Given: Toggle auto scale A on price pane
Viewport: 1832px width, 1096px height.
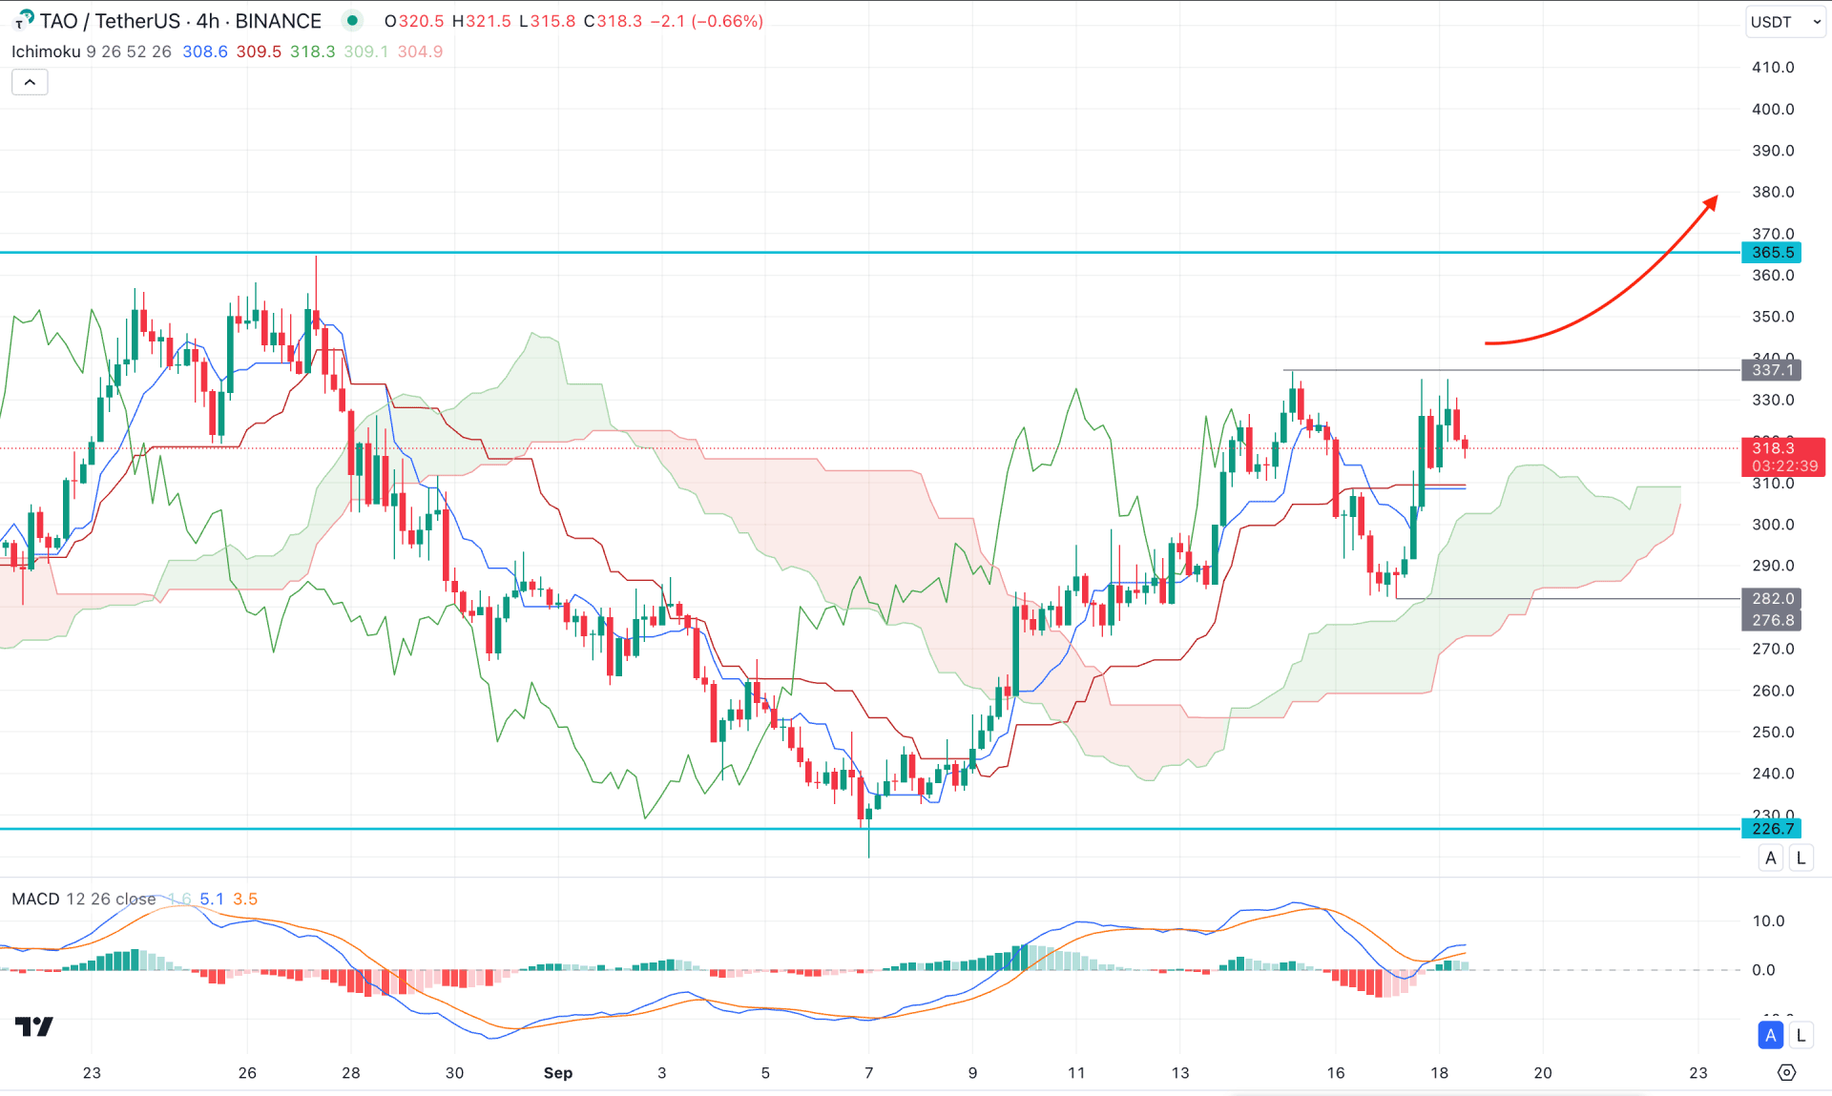Looking at the screenshot, I should point(1771,858).
